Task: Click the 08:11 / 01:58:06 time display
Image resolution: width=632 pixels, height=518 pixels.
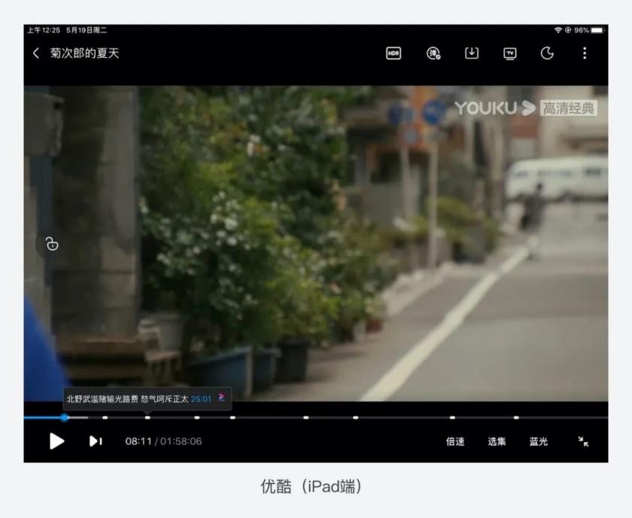Action: pyautogui.click(x=163, y=441)
